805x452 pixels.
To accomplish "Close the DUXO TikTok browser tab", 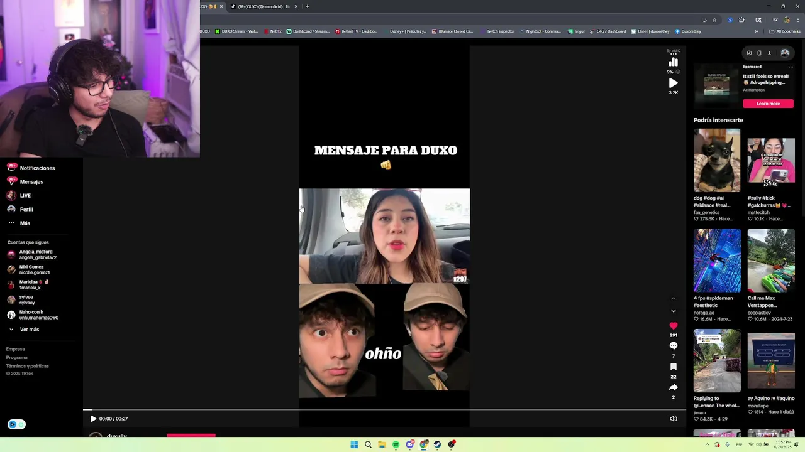I will coord(296,6).
